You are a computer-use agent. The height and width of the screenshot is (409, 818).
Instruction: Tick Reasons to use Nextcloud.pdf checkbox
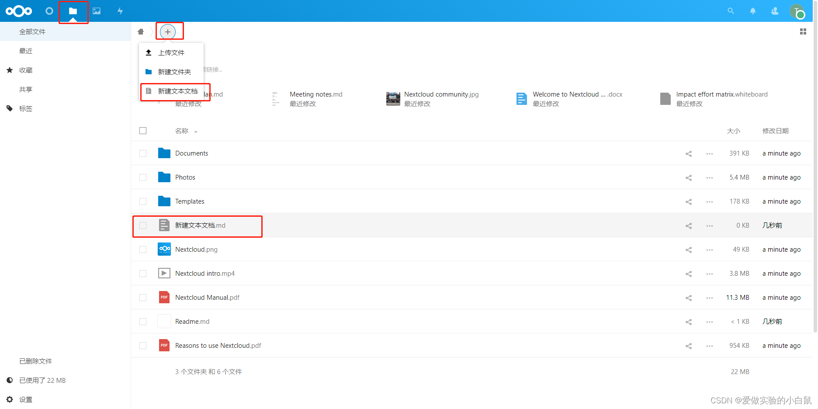[x=143, y=346]
